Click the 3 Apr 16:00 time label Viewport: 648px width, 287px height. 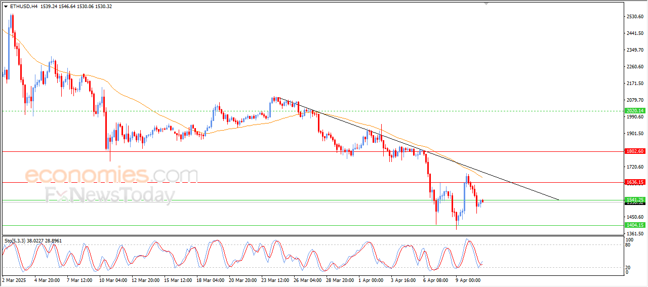[402, 279]
